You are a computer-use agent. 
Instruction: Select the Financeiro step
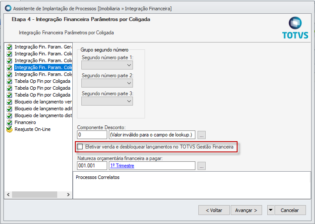(x=25, y=122)
